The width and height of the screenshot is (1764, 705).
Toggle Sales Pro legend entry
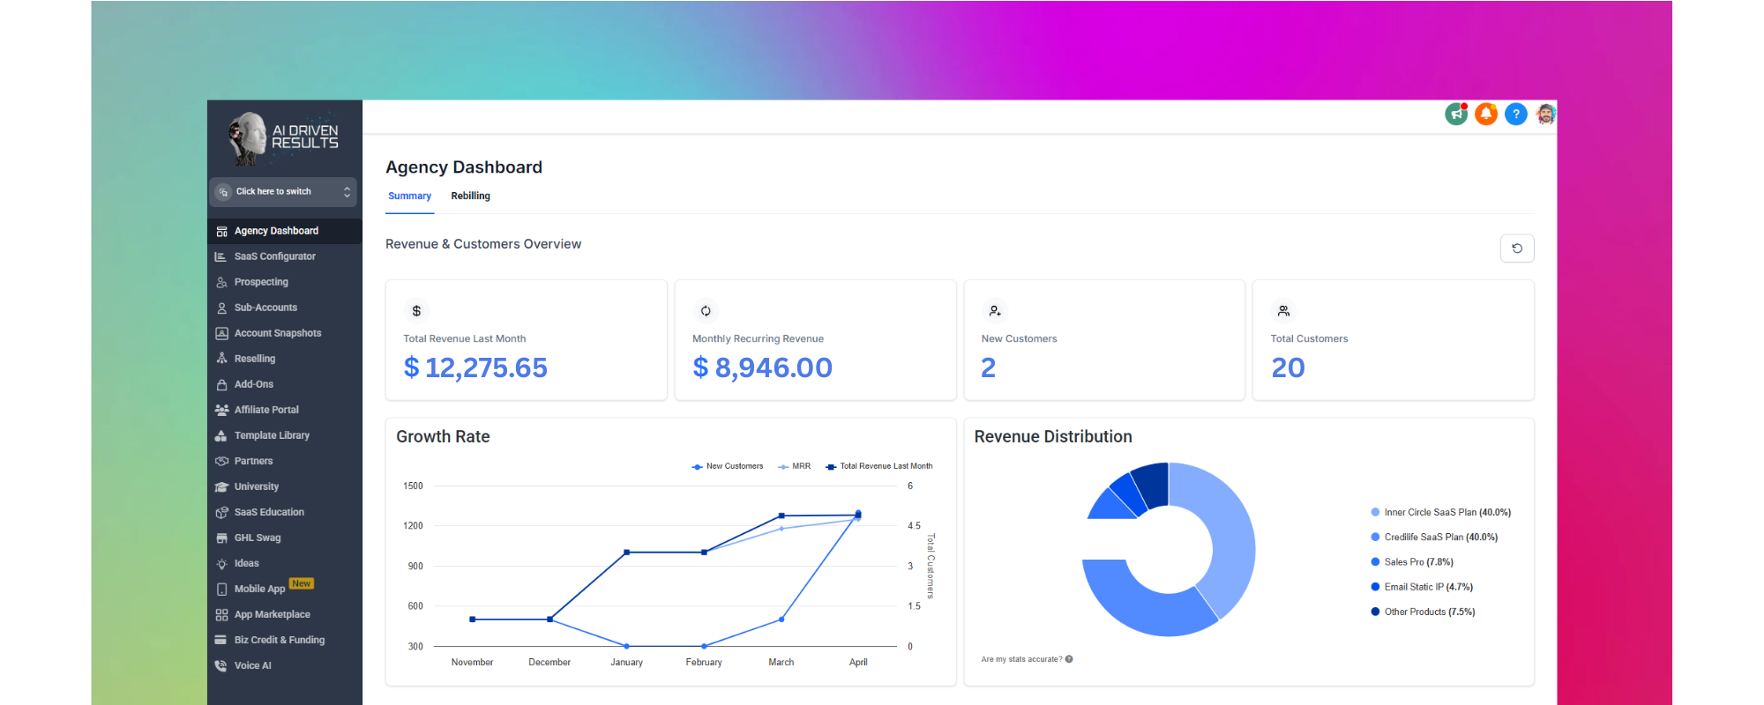pyautogui.click(x=1412, y=561)
